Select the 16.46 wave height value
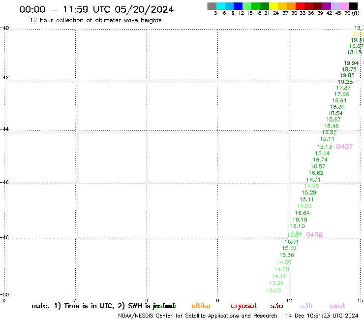Screen dimensions: 364x320 331,126
